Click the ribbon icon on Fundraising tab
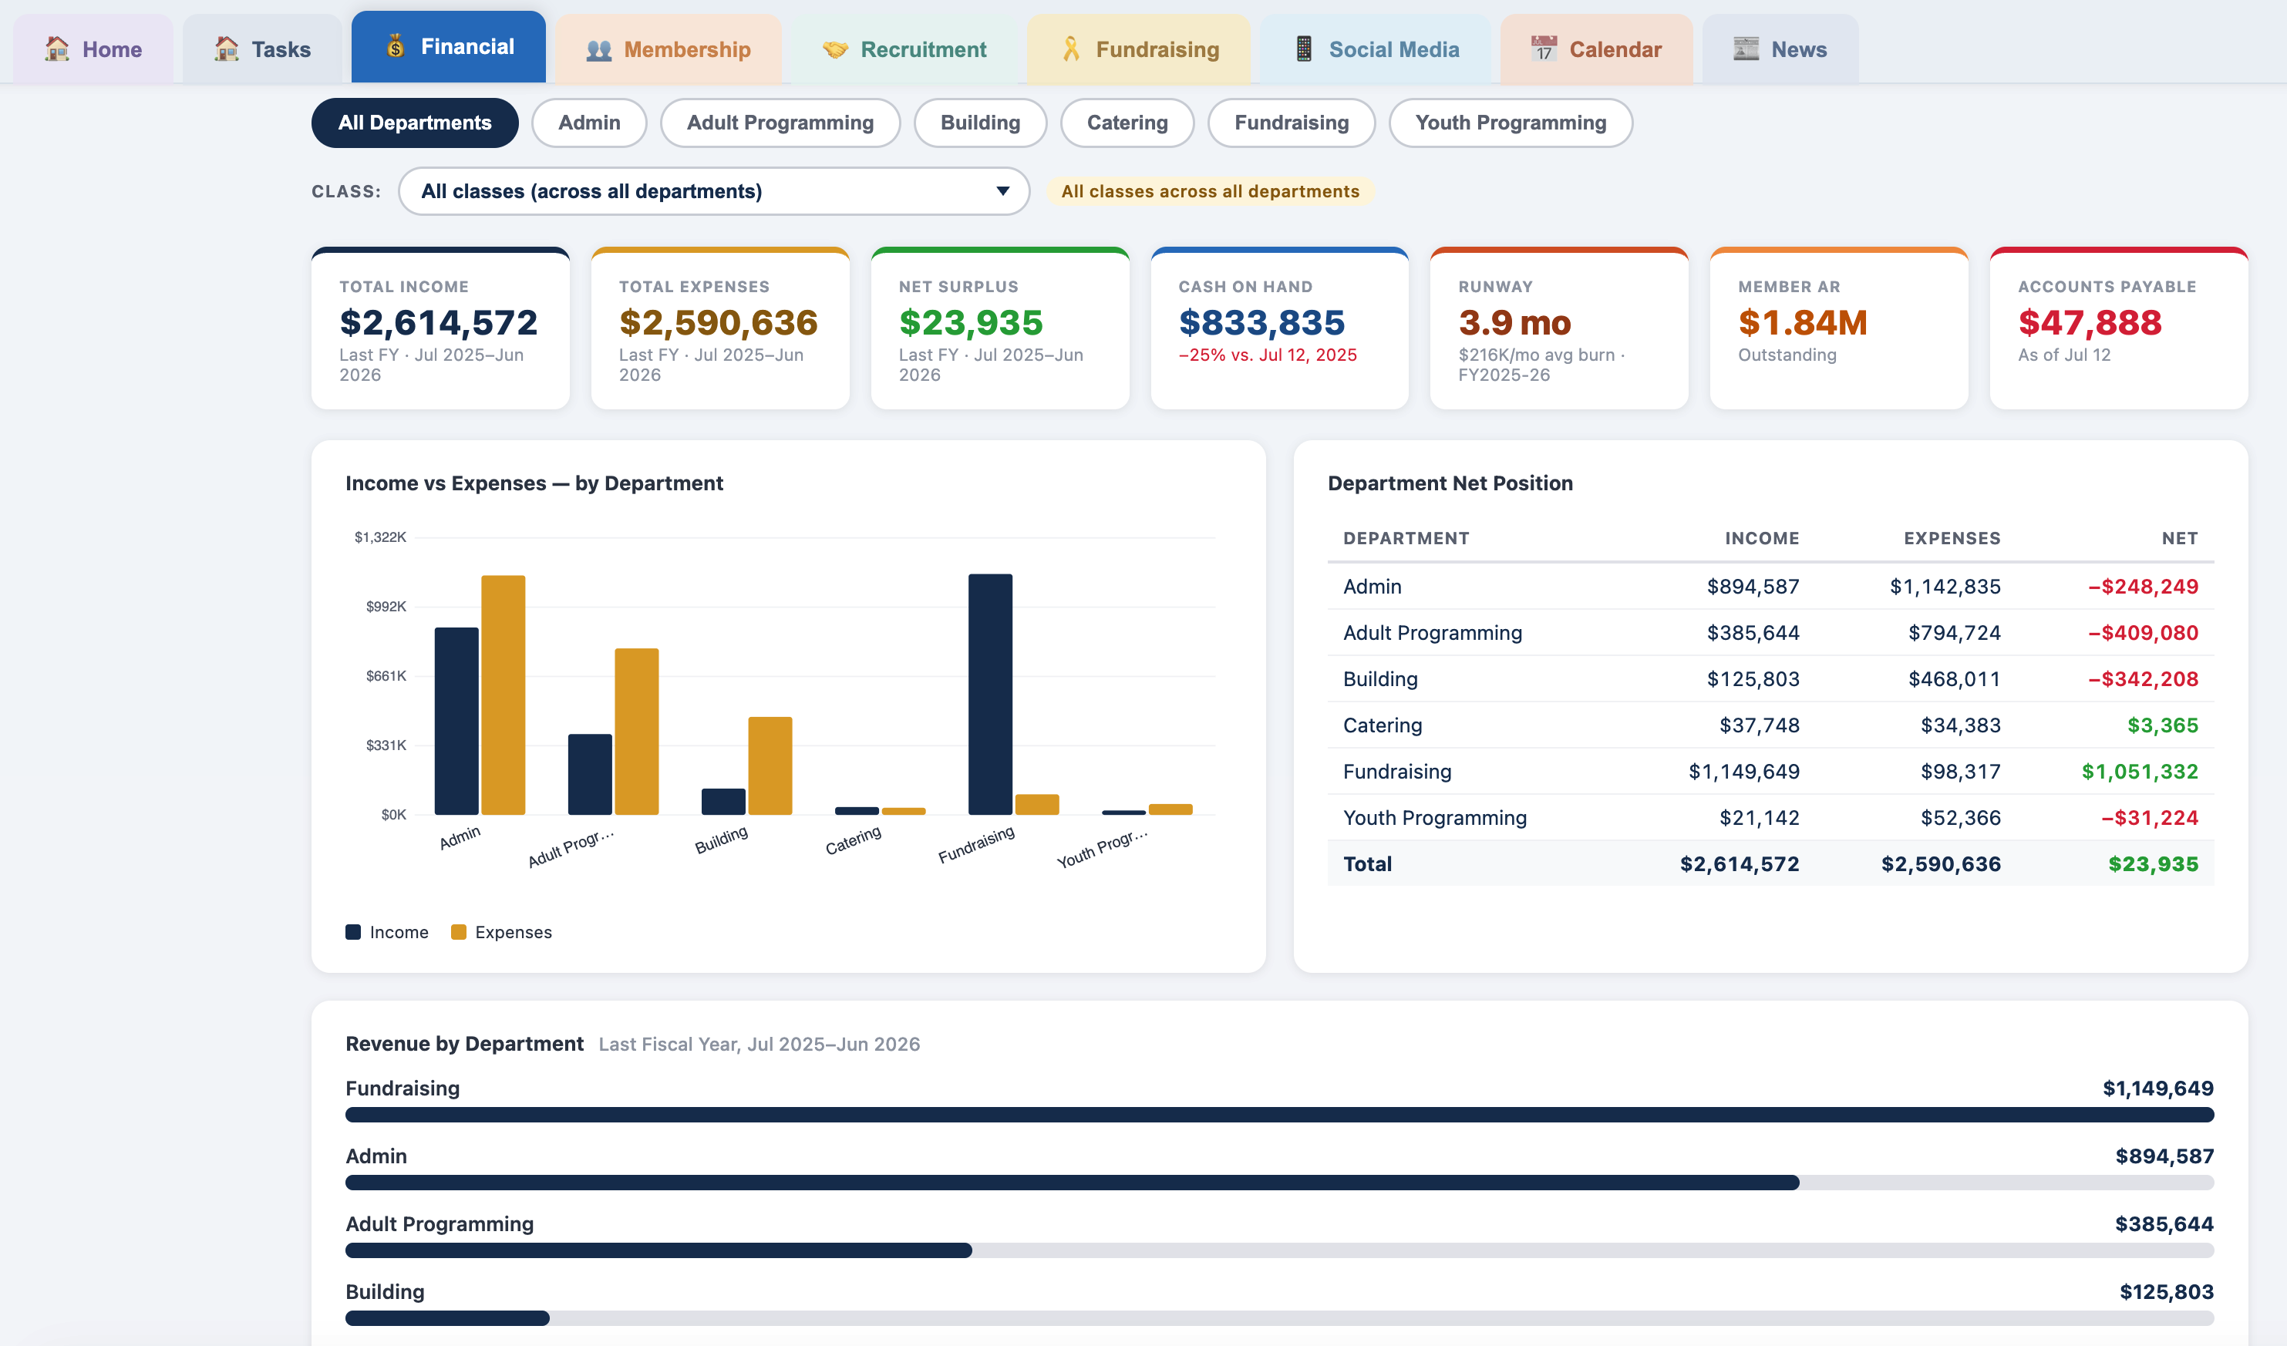This screenshot has height=1346, width=2287. click(1071, 49)
